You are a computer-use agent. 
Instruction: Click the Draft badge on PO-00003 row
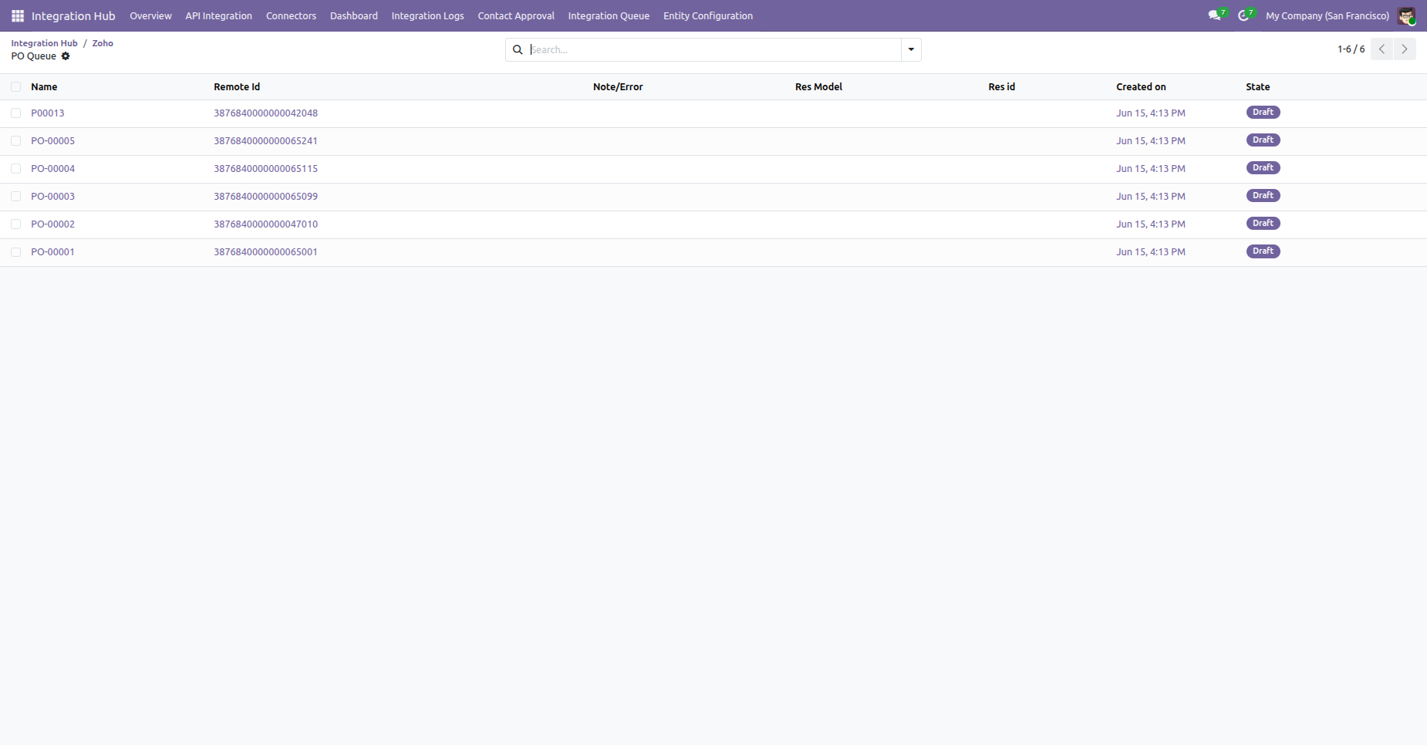tap(1263, 196)
